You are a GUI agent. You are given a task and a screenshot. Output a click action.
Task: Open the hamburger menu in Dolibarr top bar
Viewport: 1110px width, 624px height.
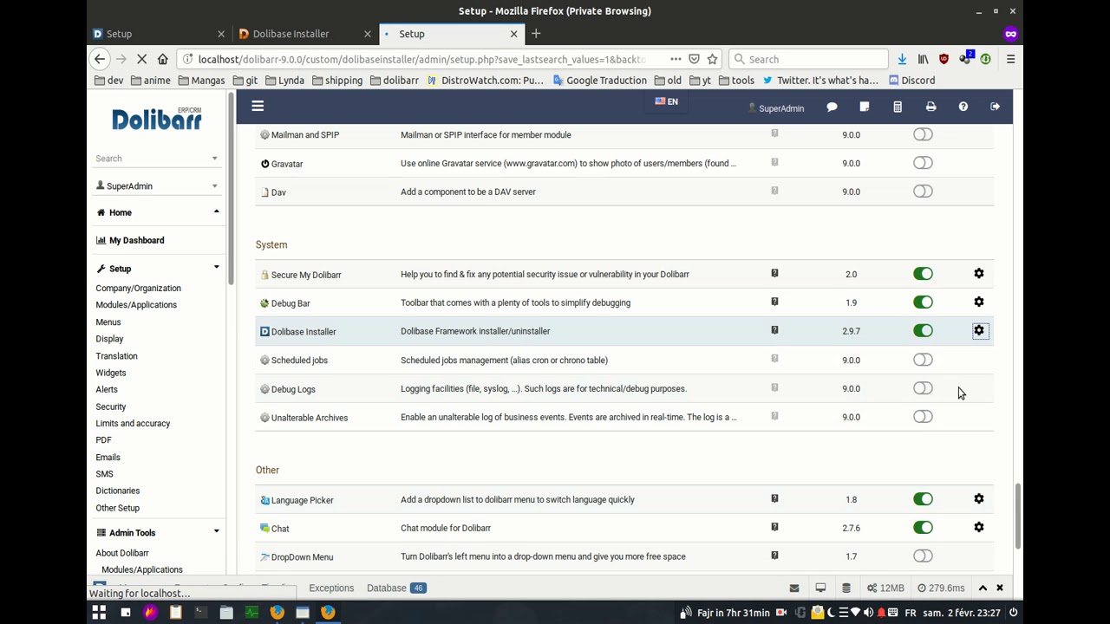258,106
